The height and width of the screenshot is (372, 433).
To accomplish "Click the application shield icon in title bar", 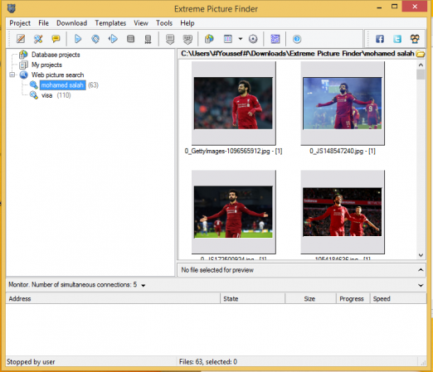I will tap(12, 8).
